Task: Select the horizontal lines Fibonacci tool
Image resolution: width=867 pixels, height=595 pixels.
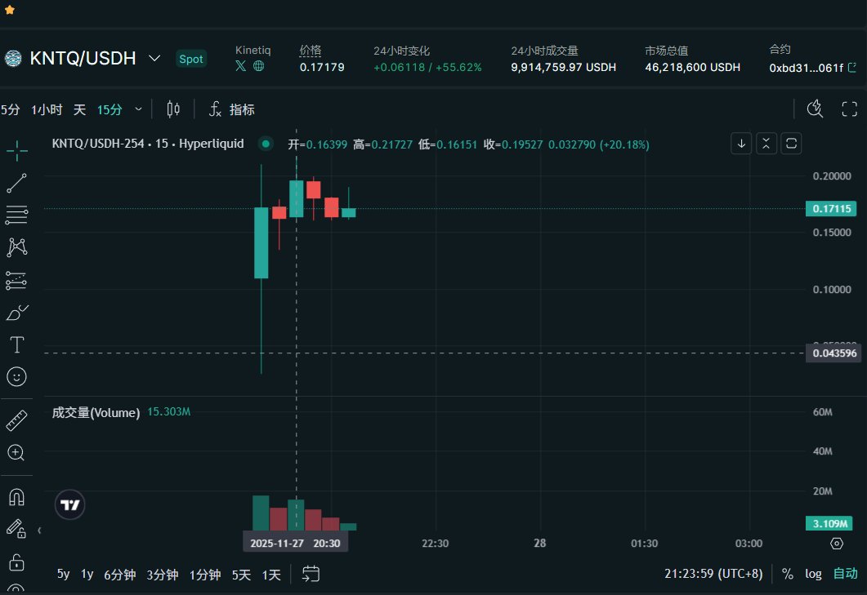Action: (16, 215)
